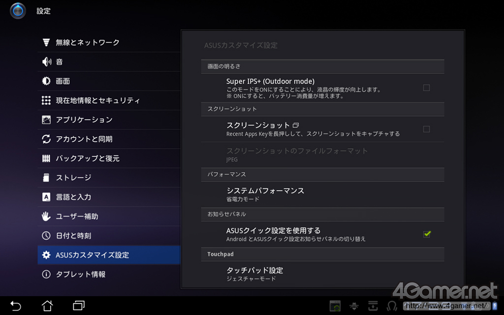The image size is (504, 315).
Task: Select ユーザー補助 label
Action: click(77, 217)
